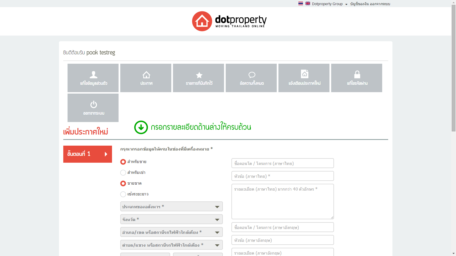Click the ขั้นตอนที่ 1 step button
Viewport: 456px width, 256px height.
[x=87, y=154]
